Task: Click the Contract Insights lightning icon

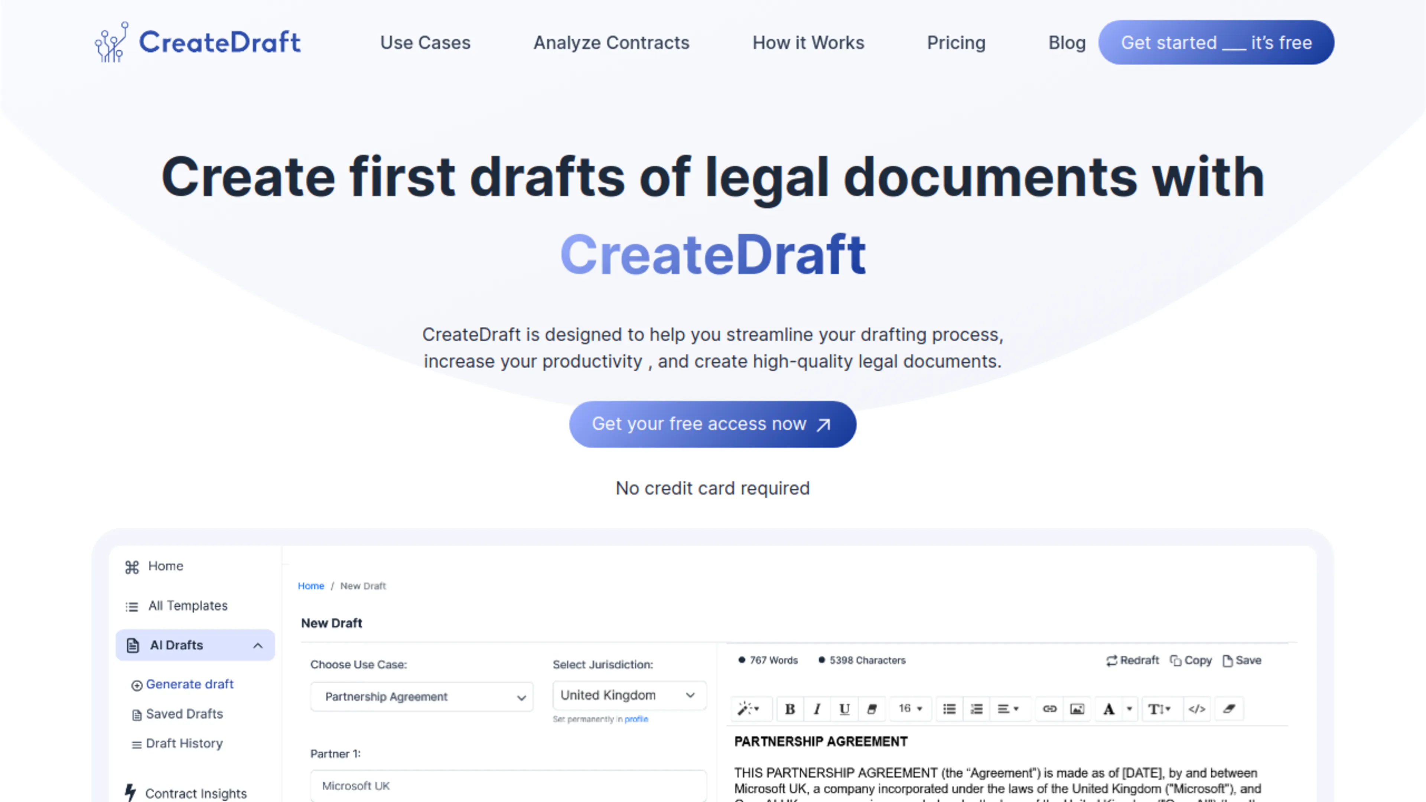Action: [x=131, y=793]
